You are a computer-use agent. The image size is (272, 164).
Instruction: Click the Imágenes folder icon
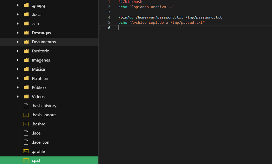(x=26, y=60)
